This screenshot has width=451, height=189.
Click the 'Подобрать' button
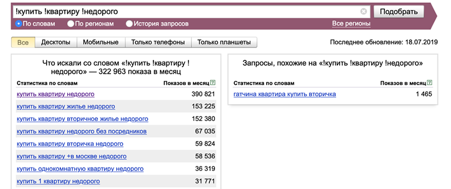(399, 12)
